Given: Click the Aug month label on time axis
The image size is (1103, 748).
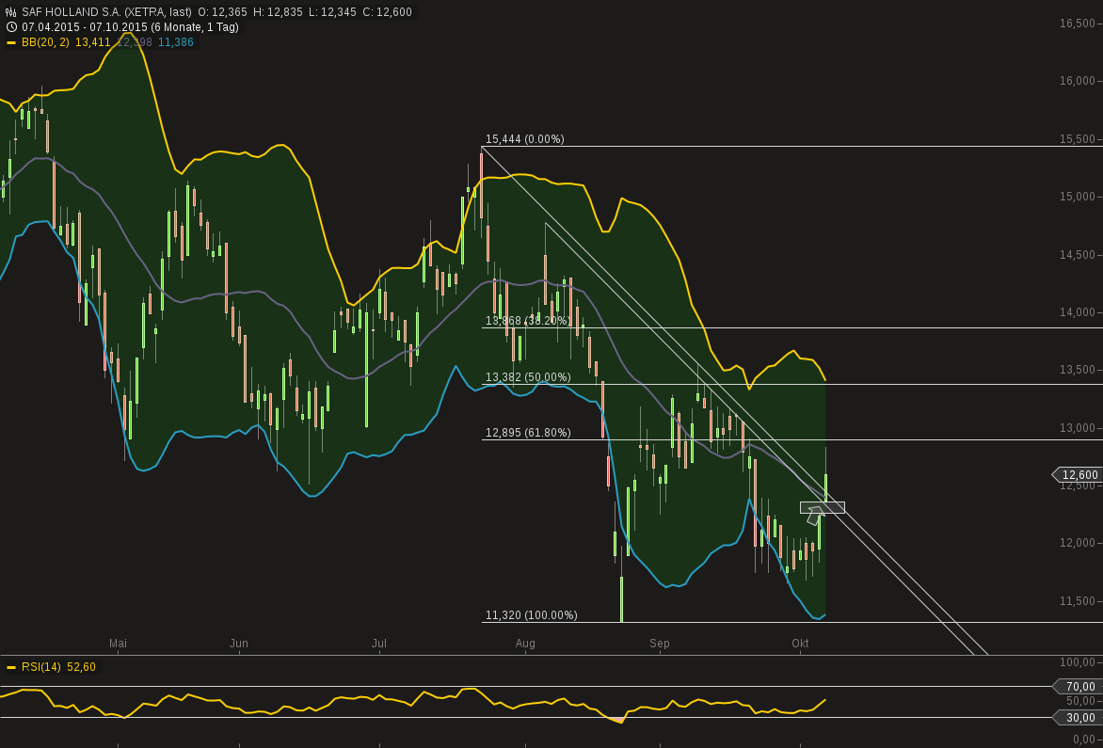Looking at the screenshot, I should pyautogui.click(x=525, y=644).
